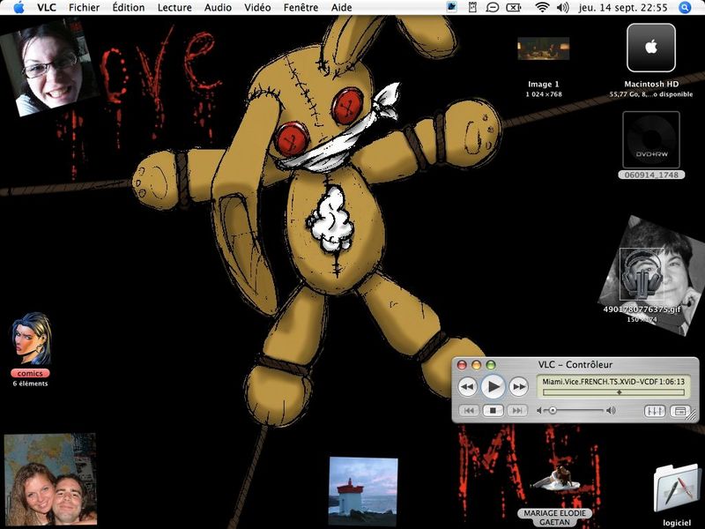
Task: Seek using the VLC playback position bar
Action: click(613, 392)
